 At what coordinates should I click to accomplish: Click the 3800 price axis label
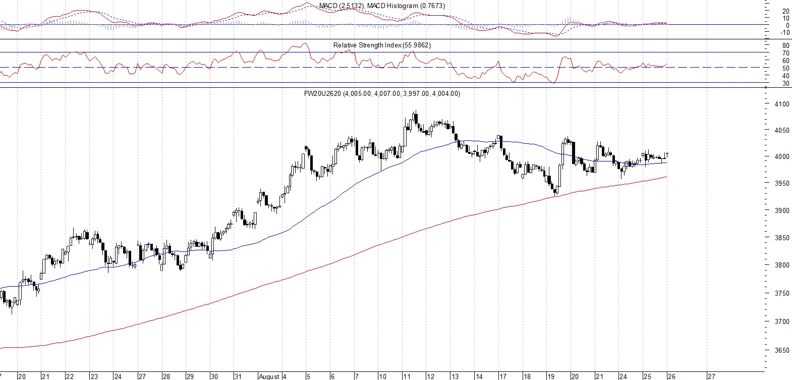[782, 265]
